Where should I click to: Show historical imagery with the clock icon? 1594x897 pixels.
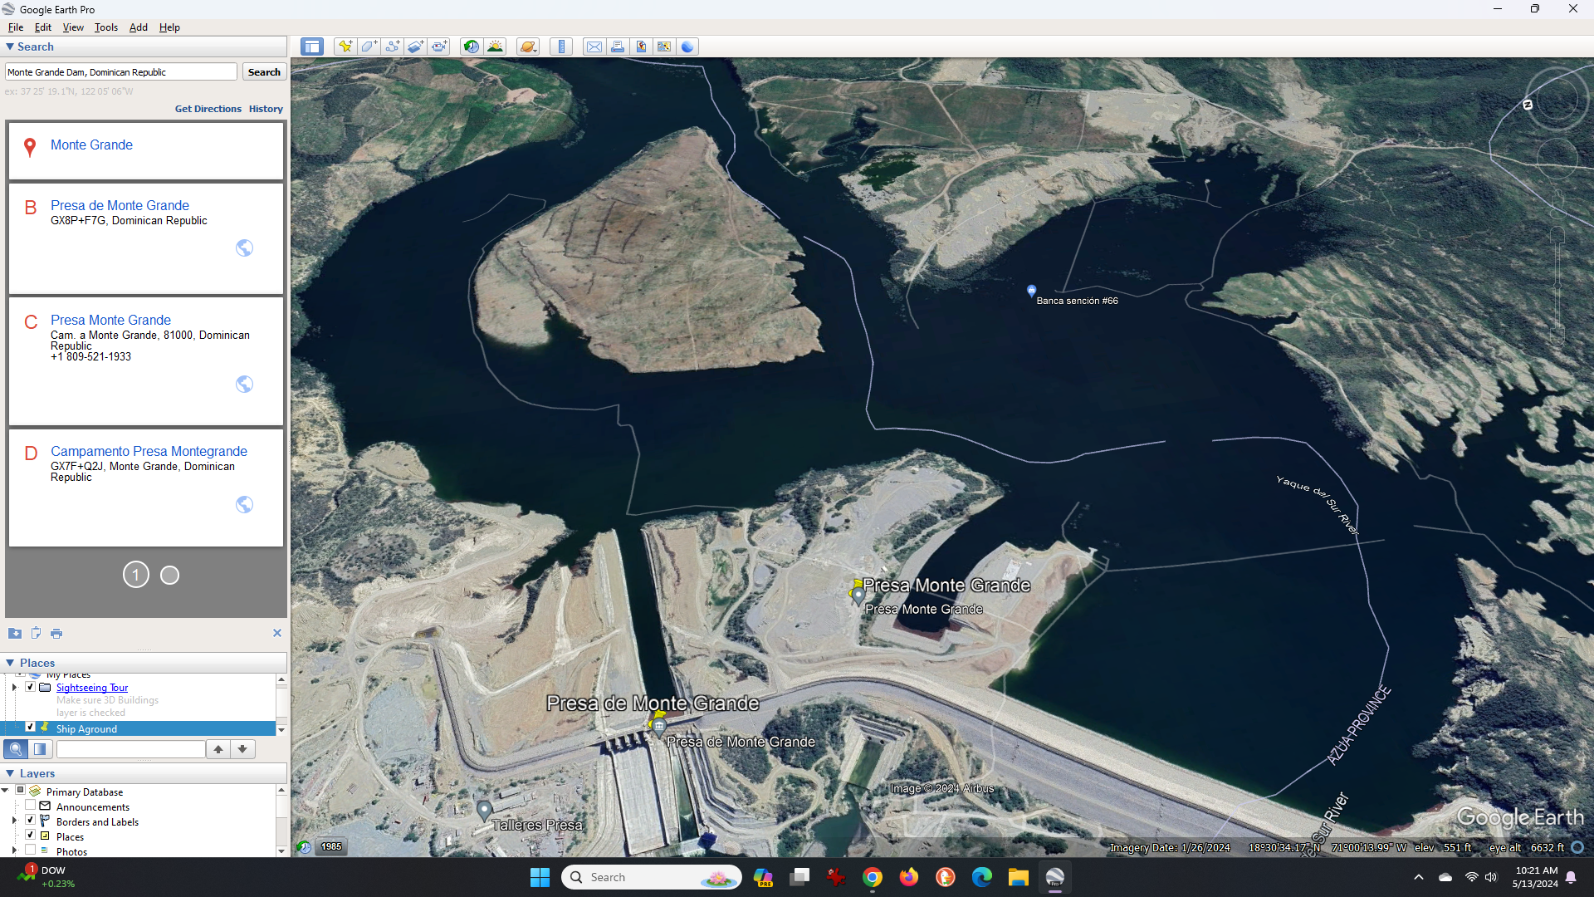[x=472, y=47]
